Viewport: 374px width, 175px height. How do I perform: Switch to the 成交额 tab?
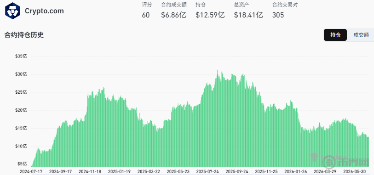(x=361, y=35)
